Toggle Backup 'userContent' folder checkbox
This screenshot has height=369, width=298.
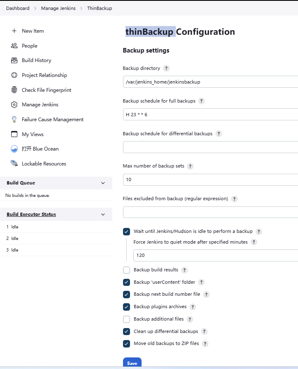coord(126,282)
